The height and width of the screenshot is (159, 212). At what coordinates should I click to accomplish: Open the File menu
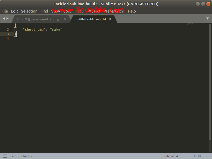pos(5,11)
